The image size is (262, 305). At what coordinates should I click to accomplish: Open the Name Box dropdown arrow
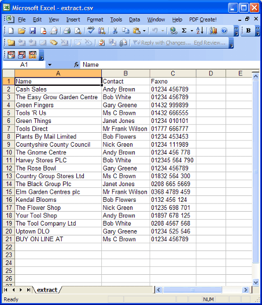[x=50, y=65]
